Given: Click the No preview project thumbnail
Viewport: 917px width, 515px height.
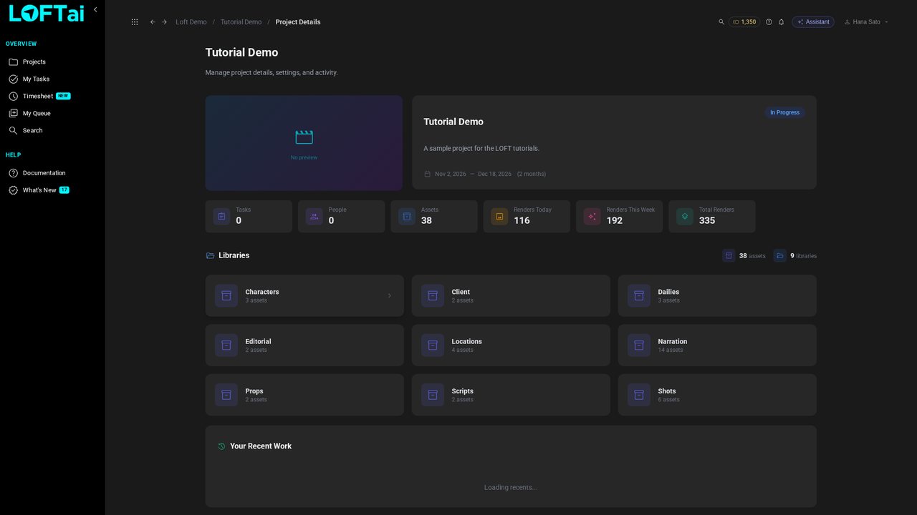Looking at the screenshot, I should pos(304,143).
